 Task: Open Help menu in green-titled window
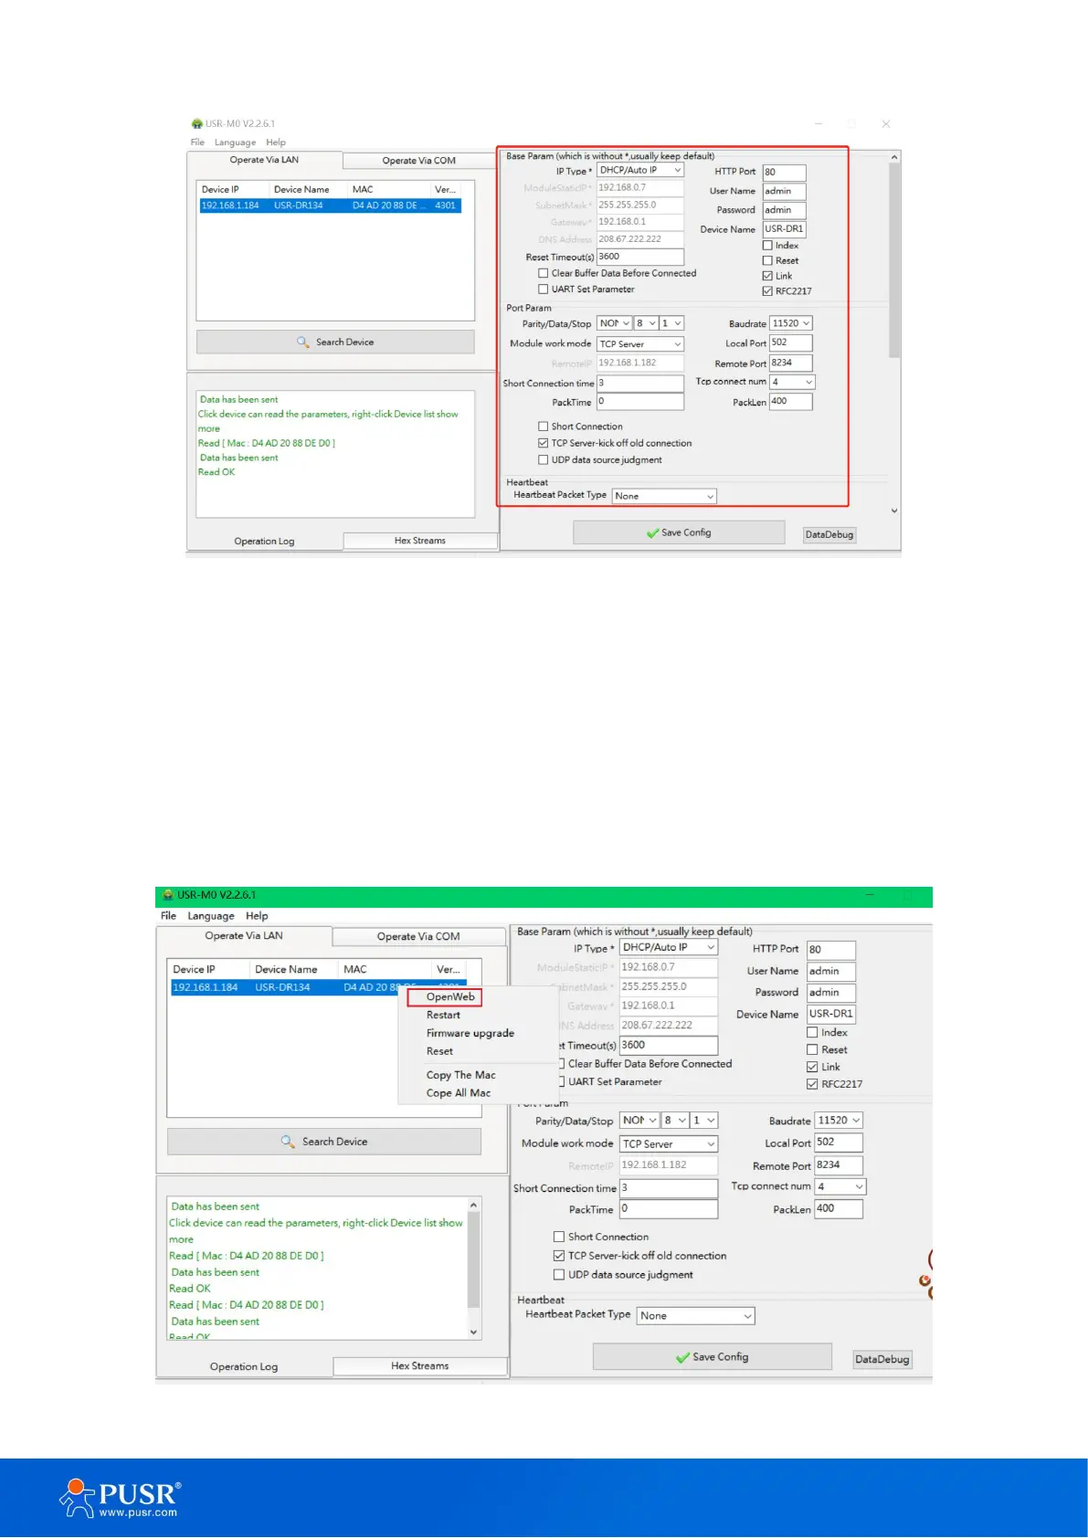click(x=257, y=915)
